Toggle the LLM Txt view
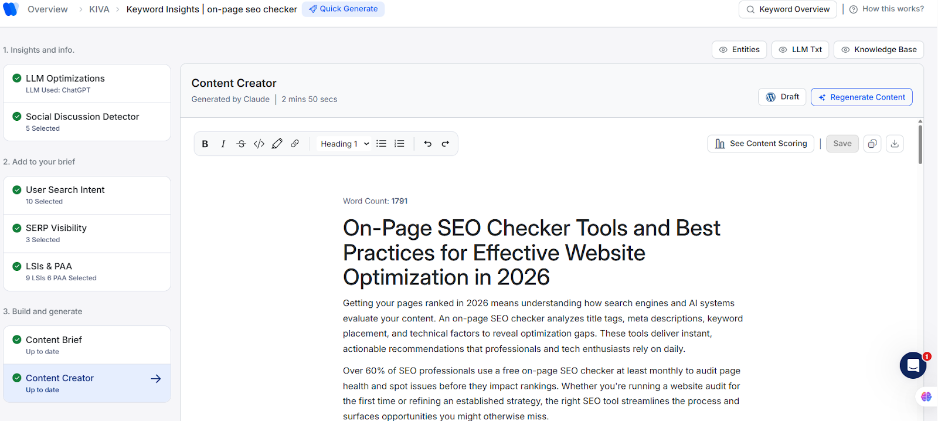Viewport: 938px width, 421px height. click(800, 50)
